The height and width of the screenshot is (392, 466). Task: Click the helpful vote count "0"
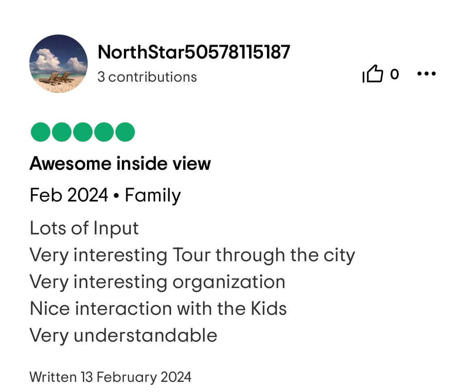[x=394, y=74]
